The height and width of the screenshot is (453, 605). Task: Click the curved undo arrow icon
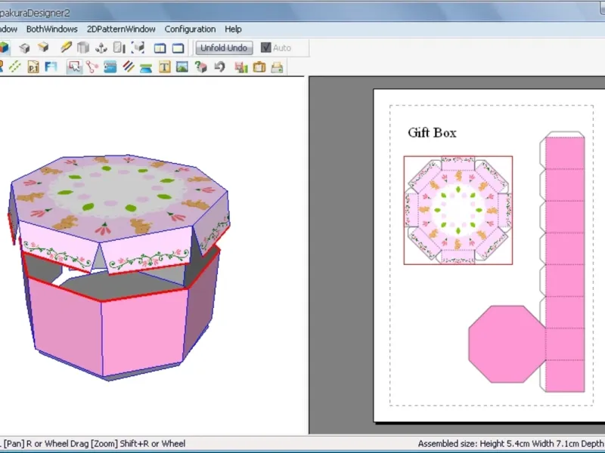(x=219, y=67)
